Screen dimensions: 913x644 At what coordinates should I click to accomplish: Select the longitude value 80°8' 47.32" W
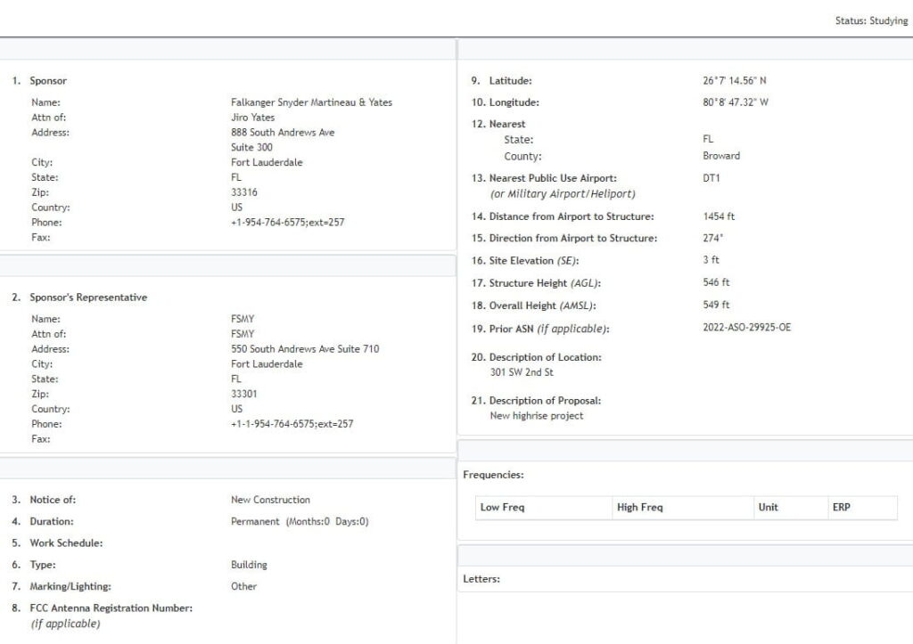tap(735, 102)
